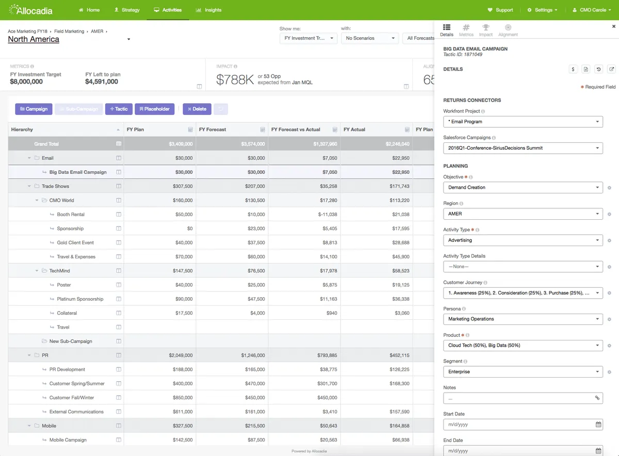Switch to the Metrics tab
This screenshot has width=619, height=456.
point(466,30)
